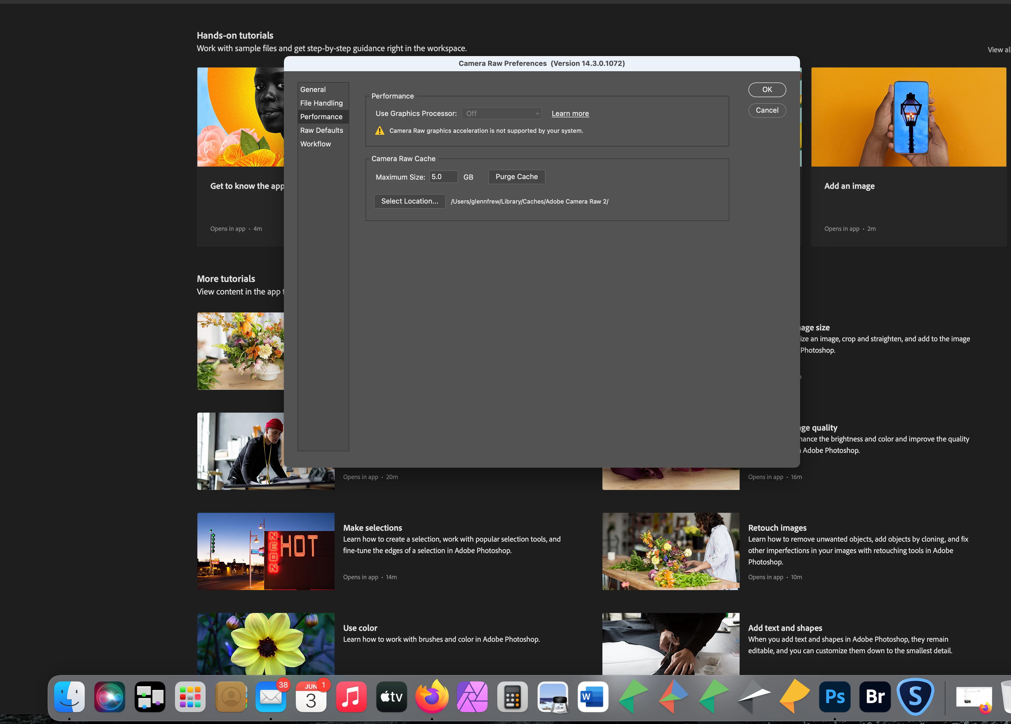
Task: Open Photoshop from the dock
Action: [x=835, y=696]
